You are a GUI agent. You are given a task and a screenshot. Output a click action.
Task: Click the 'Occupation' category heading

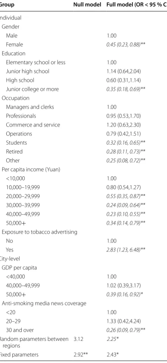[15, 98]
